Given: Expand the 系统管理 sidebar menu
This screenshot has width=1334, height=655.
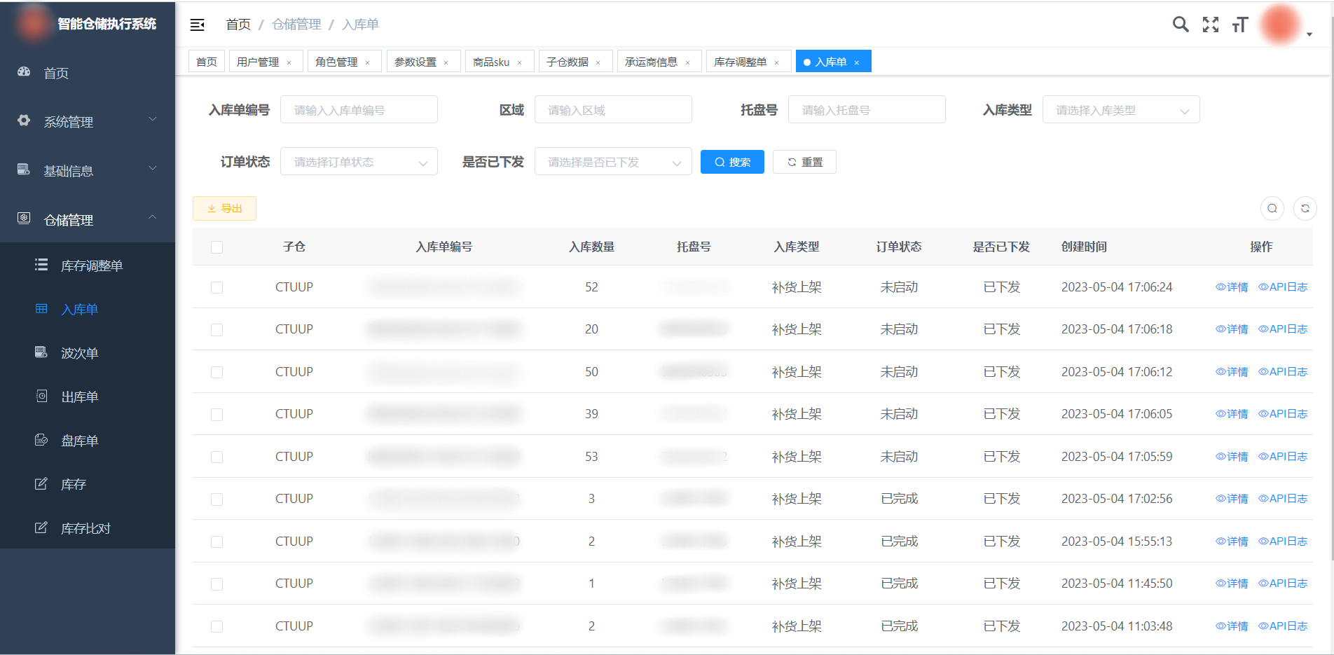Looking at the screenshot, I should (88, 121).
